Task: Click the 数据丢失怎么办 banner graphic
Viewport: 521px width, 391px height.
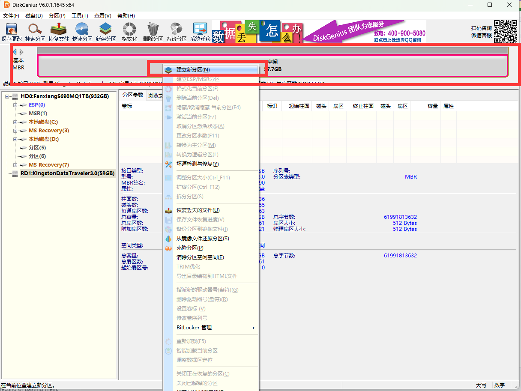Action: [x=258, y=31]
